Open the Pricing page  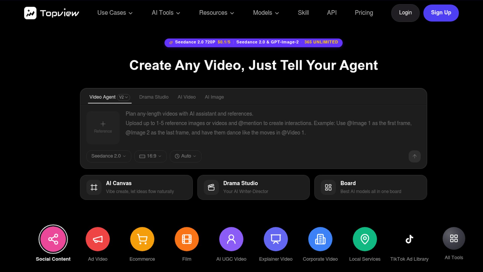click(x=364, y=13)
